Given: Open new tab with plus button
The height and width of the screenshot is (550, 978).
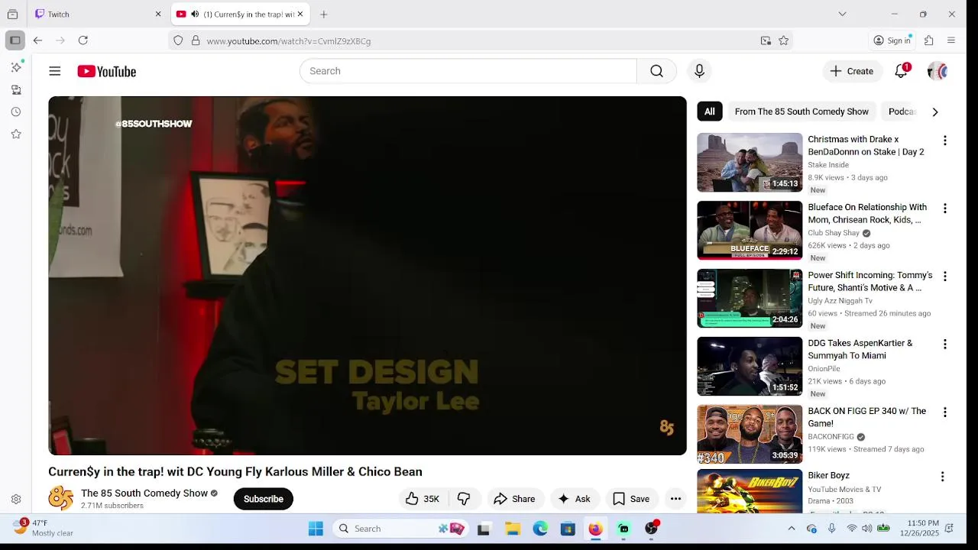Looking at the screenshot, I should 324,14.
